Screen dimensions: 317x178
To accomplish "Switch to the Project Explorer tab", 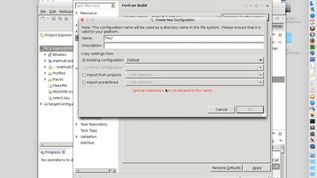I will pos(56,35).
